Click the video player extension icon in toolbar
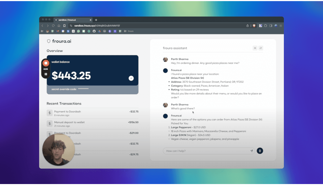 click(261, 26)
